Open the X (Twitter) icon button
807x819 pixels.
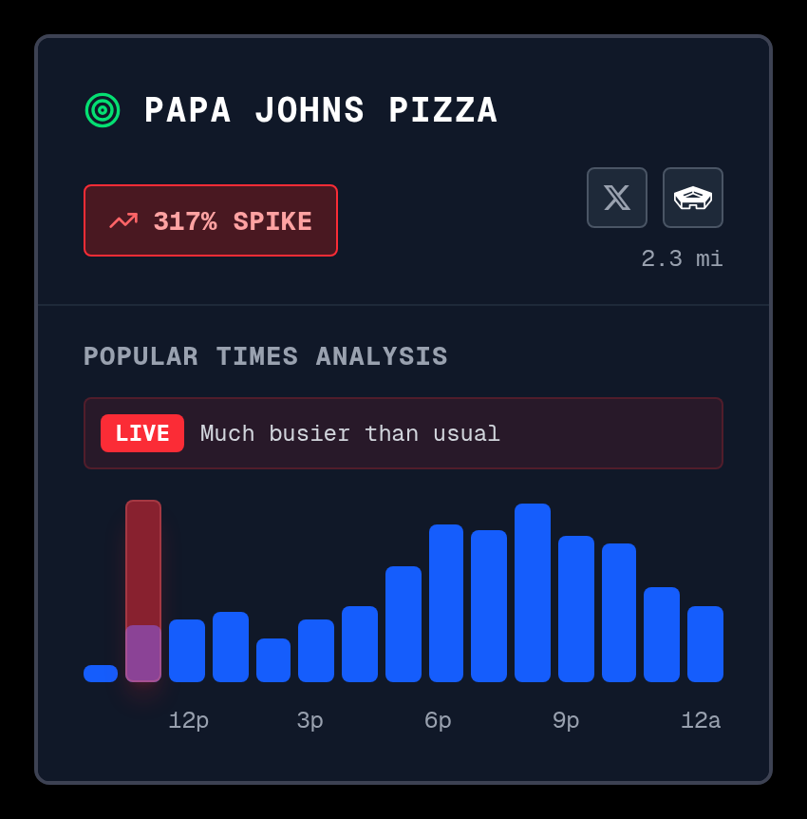[617, 198]
